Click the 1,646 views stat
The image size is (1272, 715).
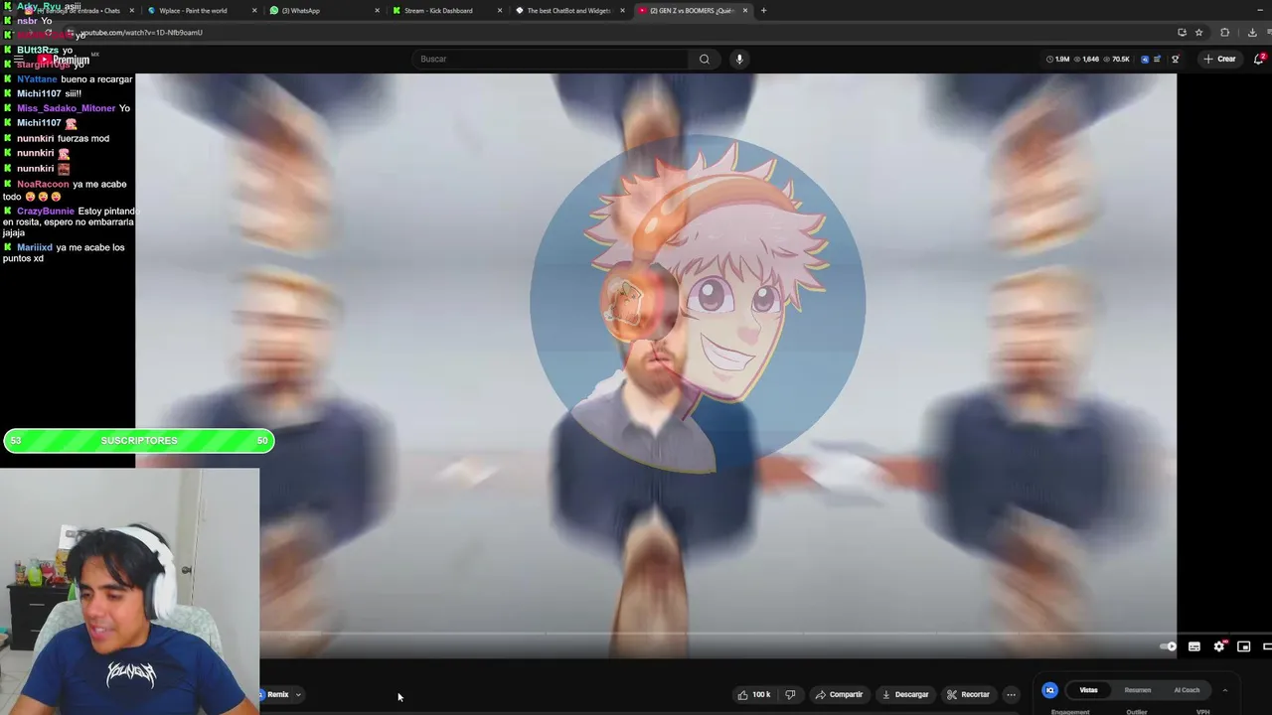[x=1087, y=60]
